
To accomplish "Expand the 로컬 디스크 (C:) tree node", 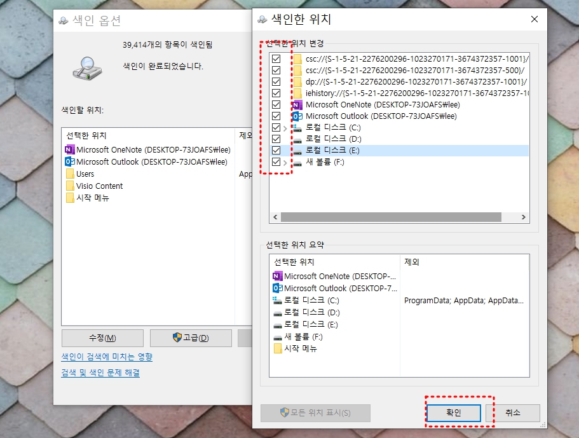I will pos(286,127).
